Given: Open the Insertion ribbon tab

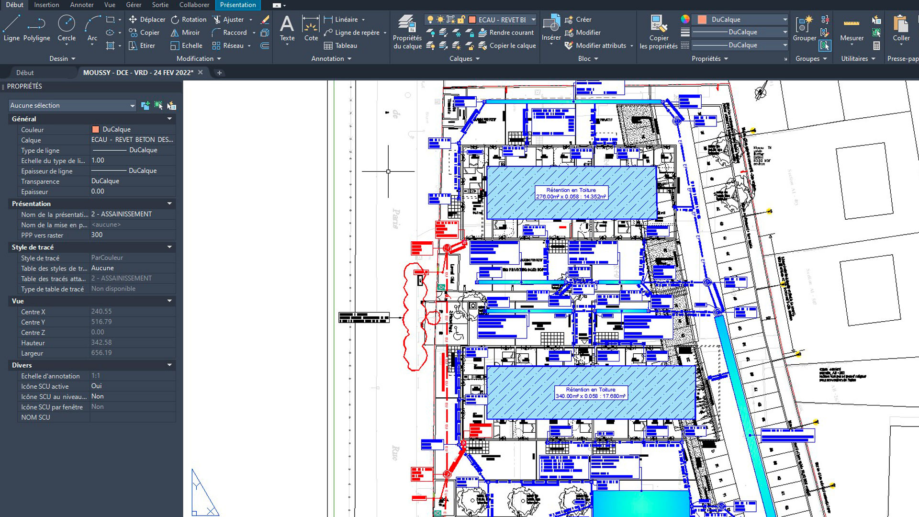Looking at the screenshot, I should pos(46,5).
